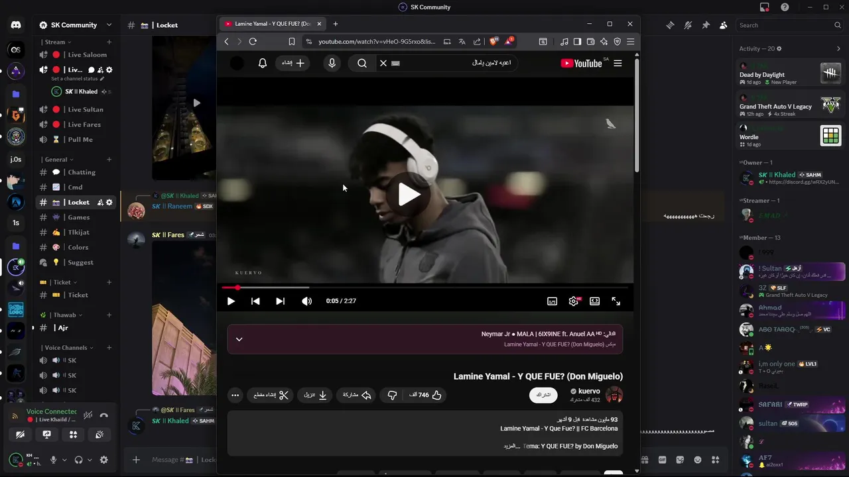
Task: Share your screen in voice panel
Action: [x=46, y=435]
